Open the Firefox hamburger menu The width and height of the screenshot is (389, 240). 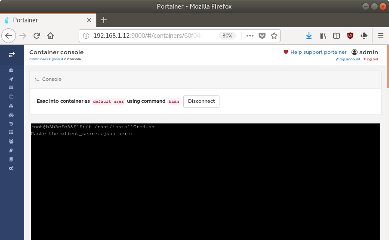[381, 36]
